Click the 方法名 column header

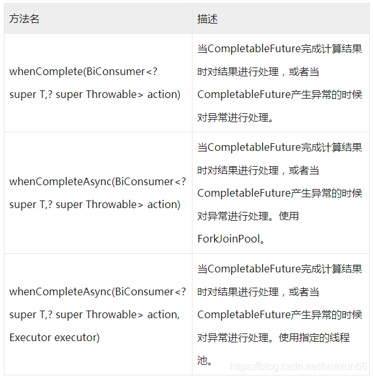coord(24,19)
